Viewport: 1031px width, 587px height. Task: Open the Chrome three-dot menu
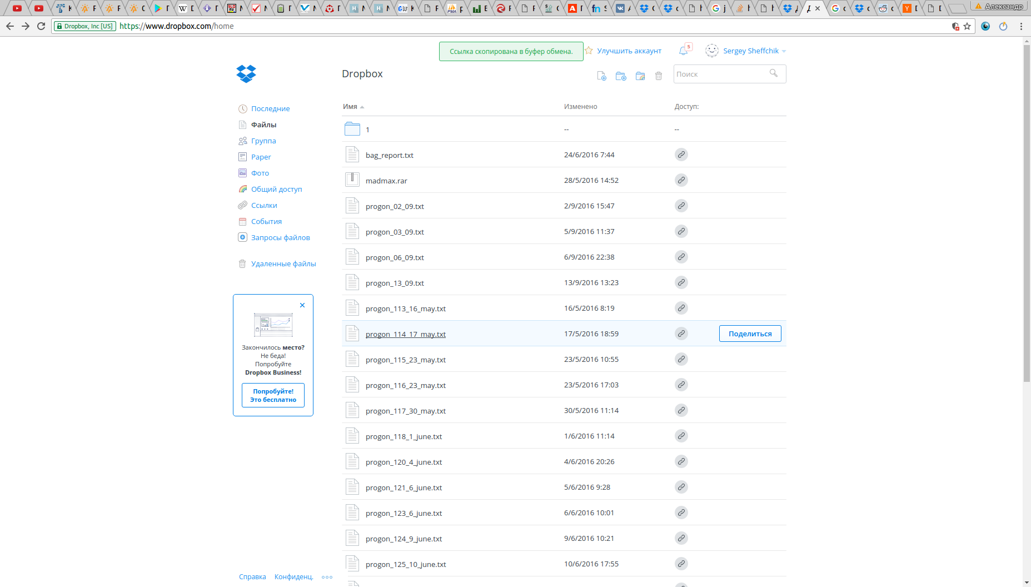pyautogui.click(x=1021, y=26)
